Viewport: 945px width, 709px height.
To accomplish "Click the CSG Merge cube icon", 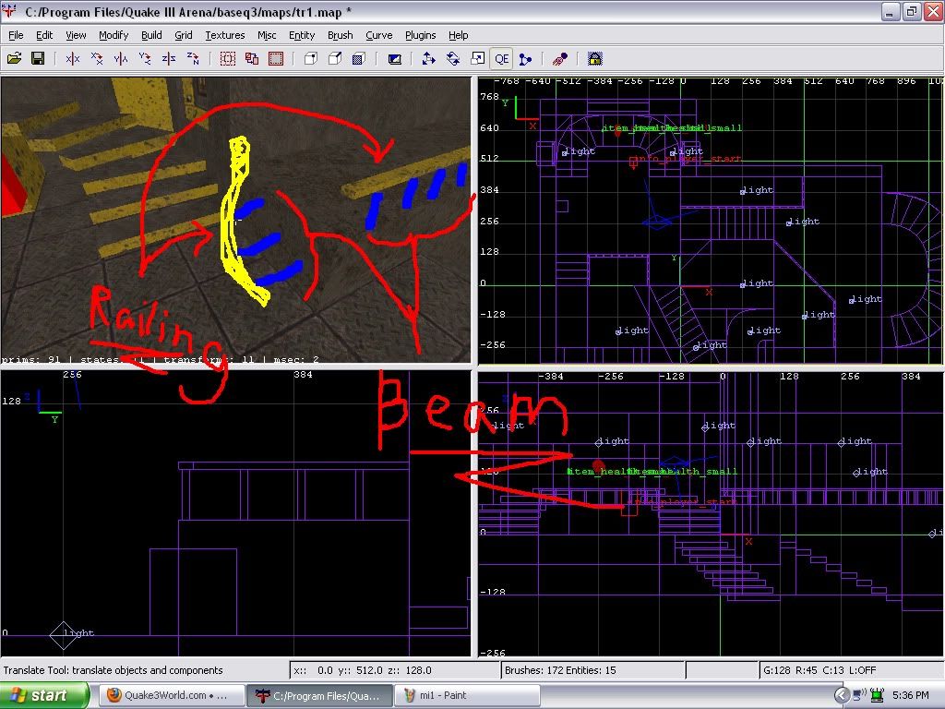I will (335, 58).
